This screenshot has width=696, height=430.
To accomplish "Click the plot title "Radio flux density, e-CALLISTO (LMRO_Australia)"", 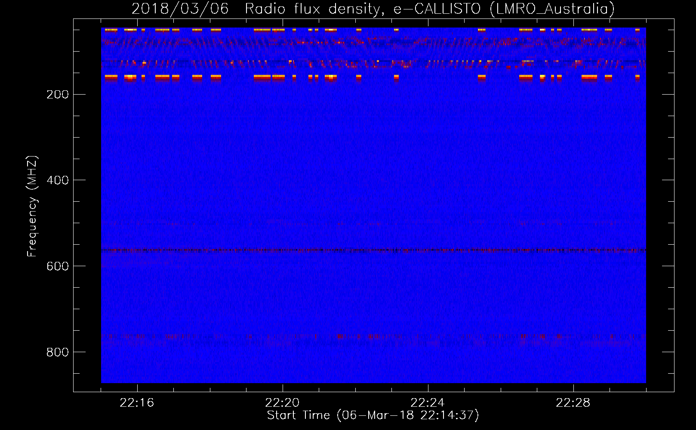I will point(430,9).
